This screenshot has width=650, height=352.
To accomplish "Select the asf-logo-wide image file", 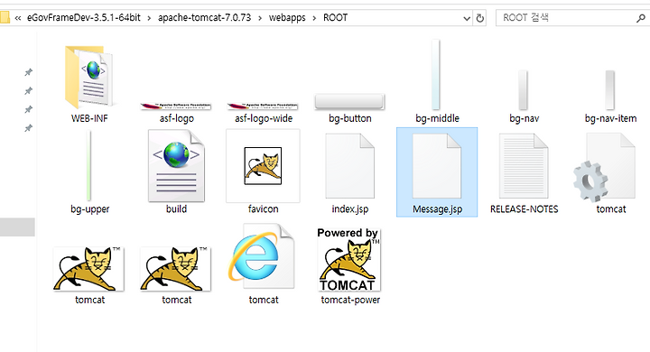I will [x=264, y=112].
